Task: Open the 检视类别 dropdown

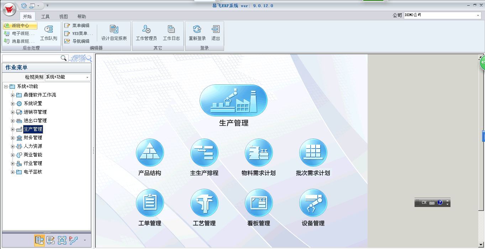Action: (87, 77)
